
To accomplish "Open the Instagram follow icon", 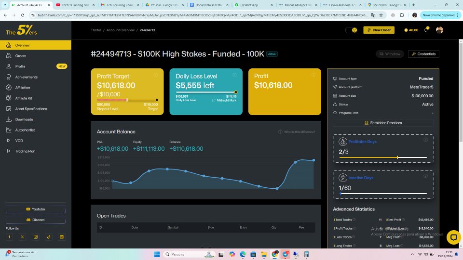I will tap(35, 237).
